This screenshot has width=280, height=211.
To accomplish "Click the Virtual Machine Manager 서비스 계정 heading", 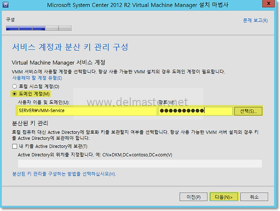I will [x=58, y=62].
